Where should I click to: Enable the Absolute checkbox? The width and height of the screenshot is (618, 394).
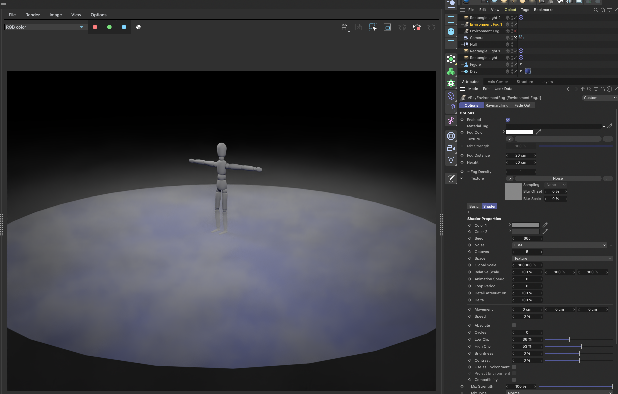pos(514,325)
